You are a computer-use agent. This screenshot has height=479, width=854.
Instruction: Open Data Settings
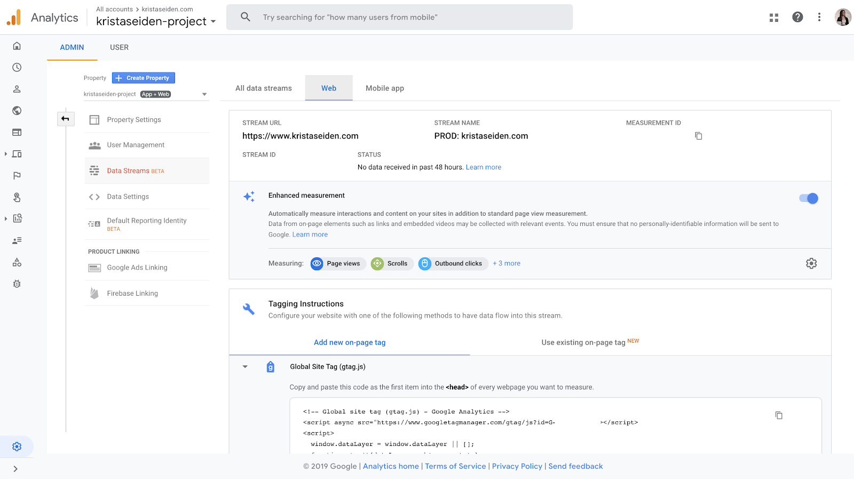(147, 197)
